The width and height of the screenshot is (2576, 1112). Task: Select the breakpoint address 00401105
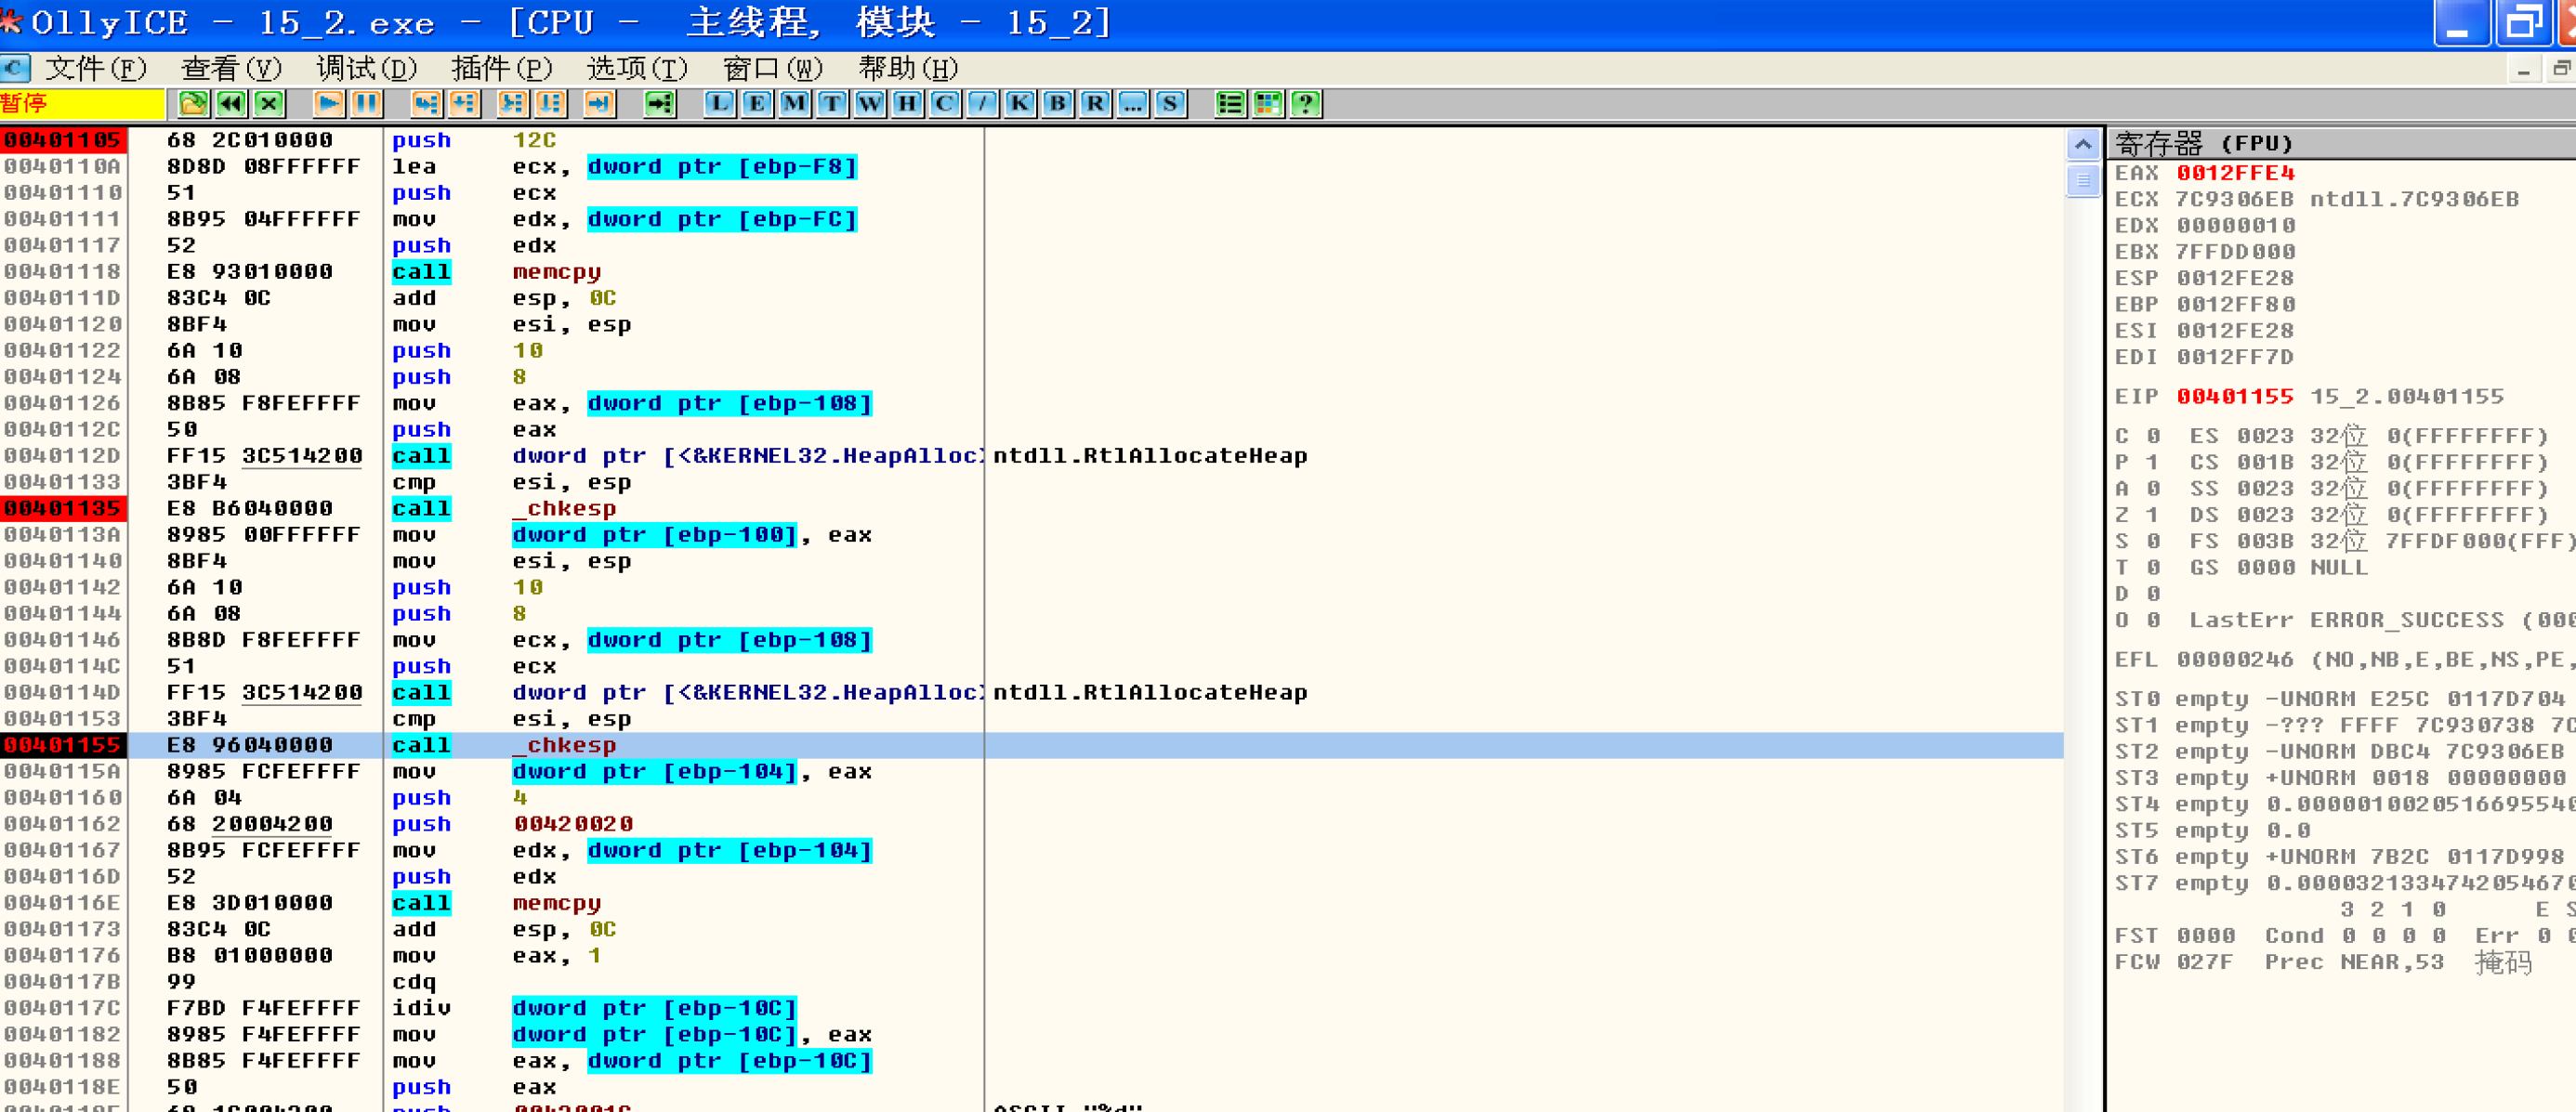pyautogui.click(x=63, y=140)
